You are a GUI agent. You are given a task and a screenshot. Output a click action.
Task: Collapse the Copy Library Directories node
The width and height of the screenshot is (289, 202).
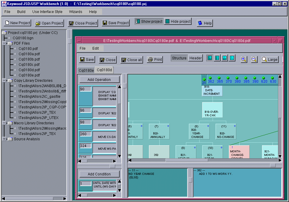click(x=4, y=81)
